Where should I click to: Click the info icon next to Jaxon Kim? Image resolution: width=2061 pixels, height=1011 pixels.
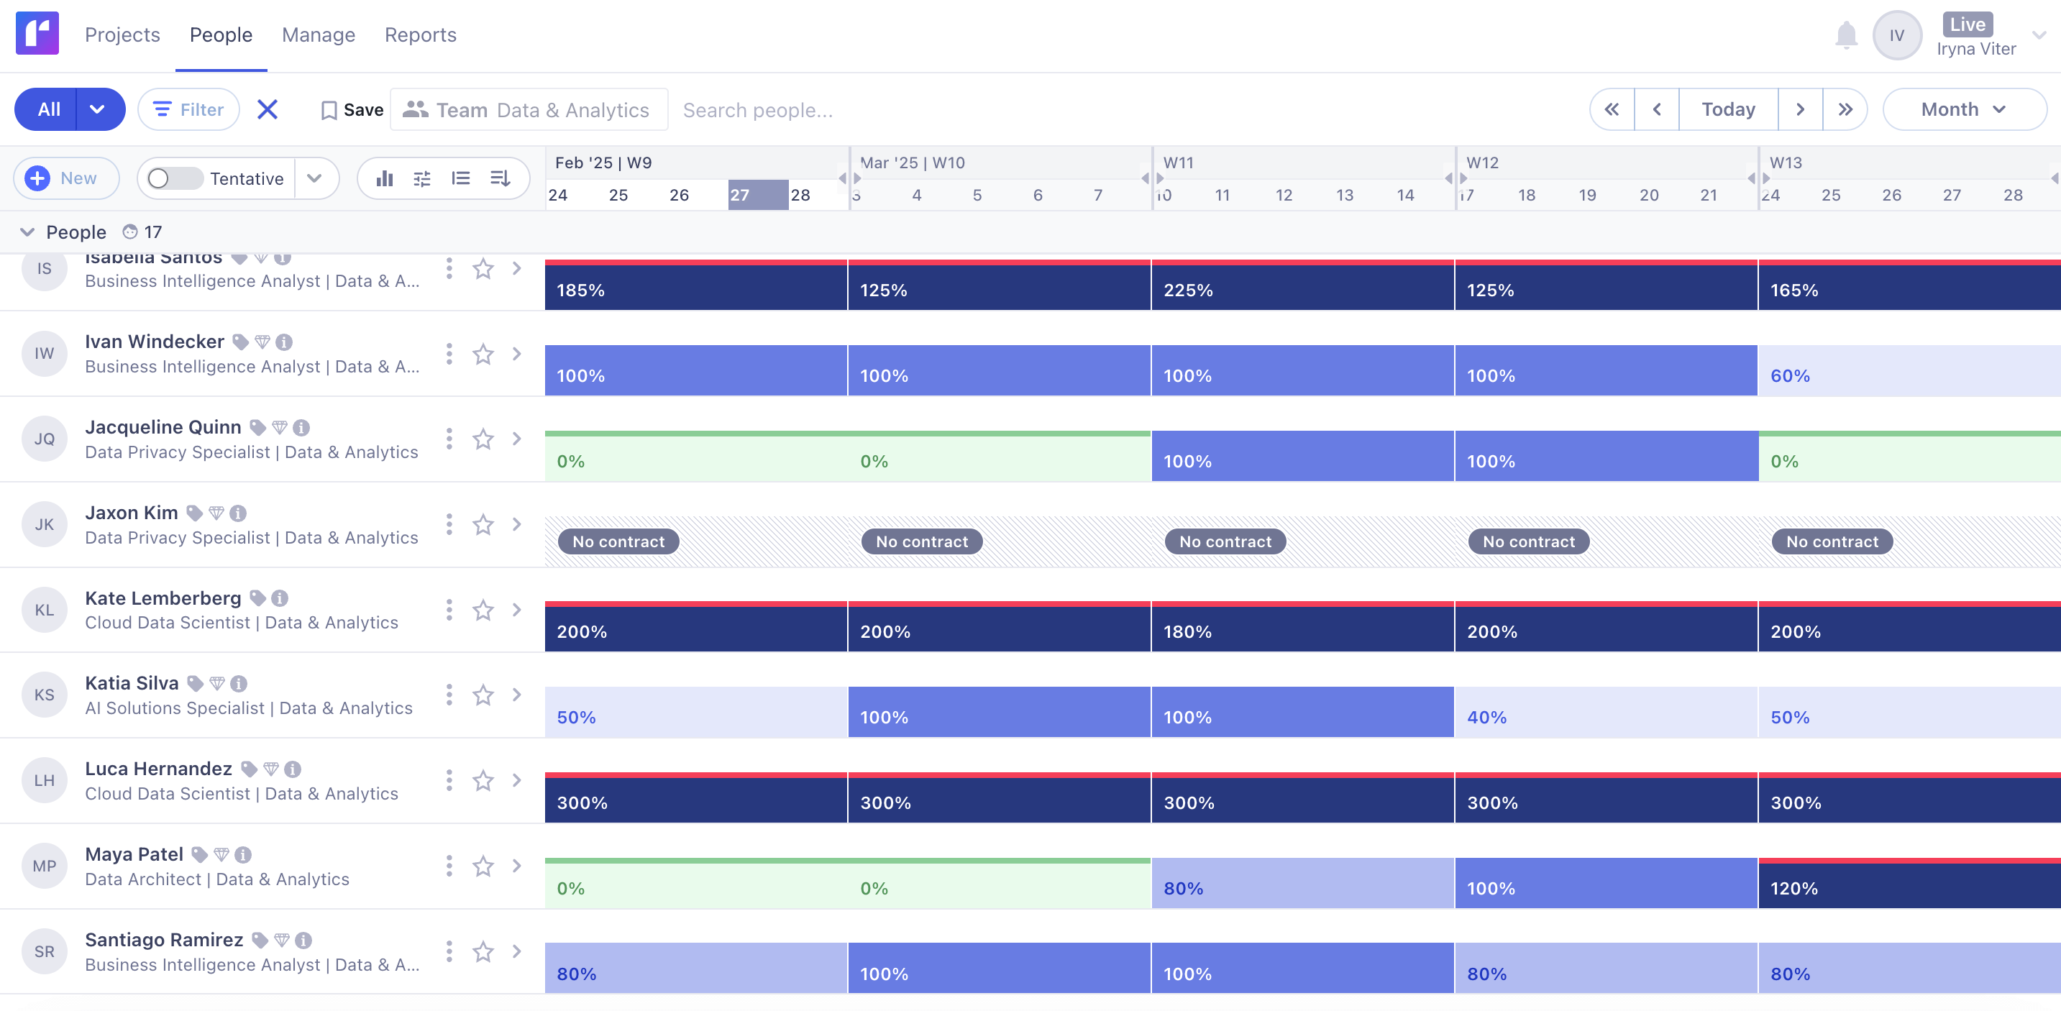tap(239, 513)
